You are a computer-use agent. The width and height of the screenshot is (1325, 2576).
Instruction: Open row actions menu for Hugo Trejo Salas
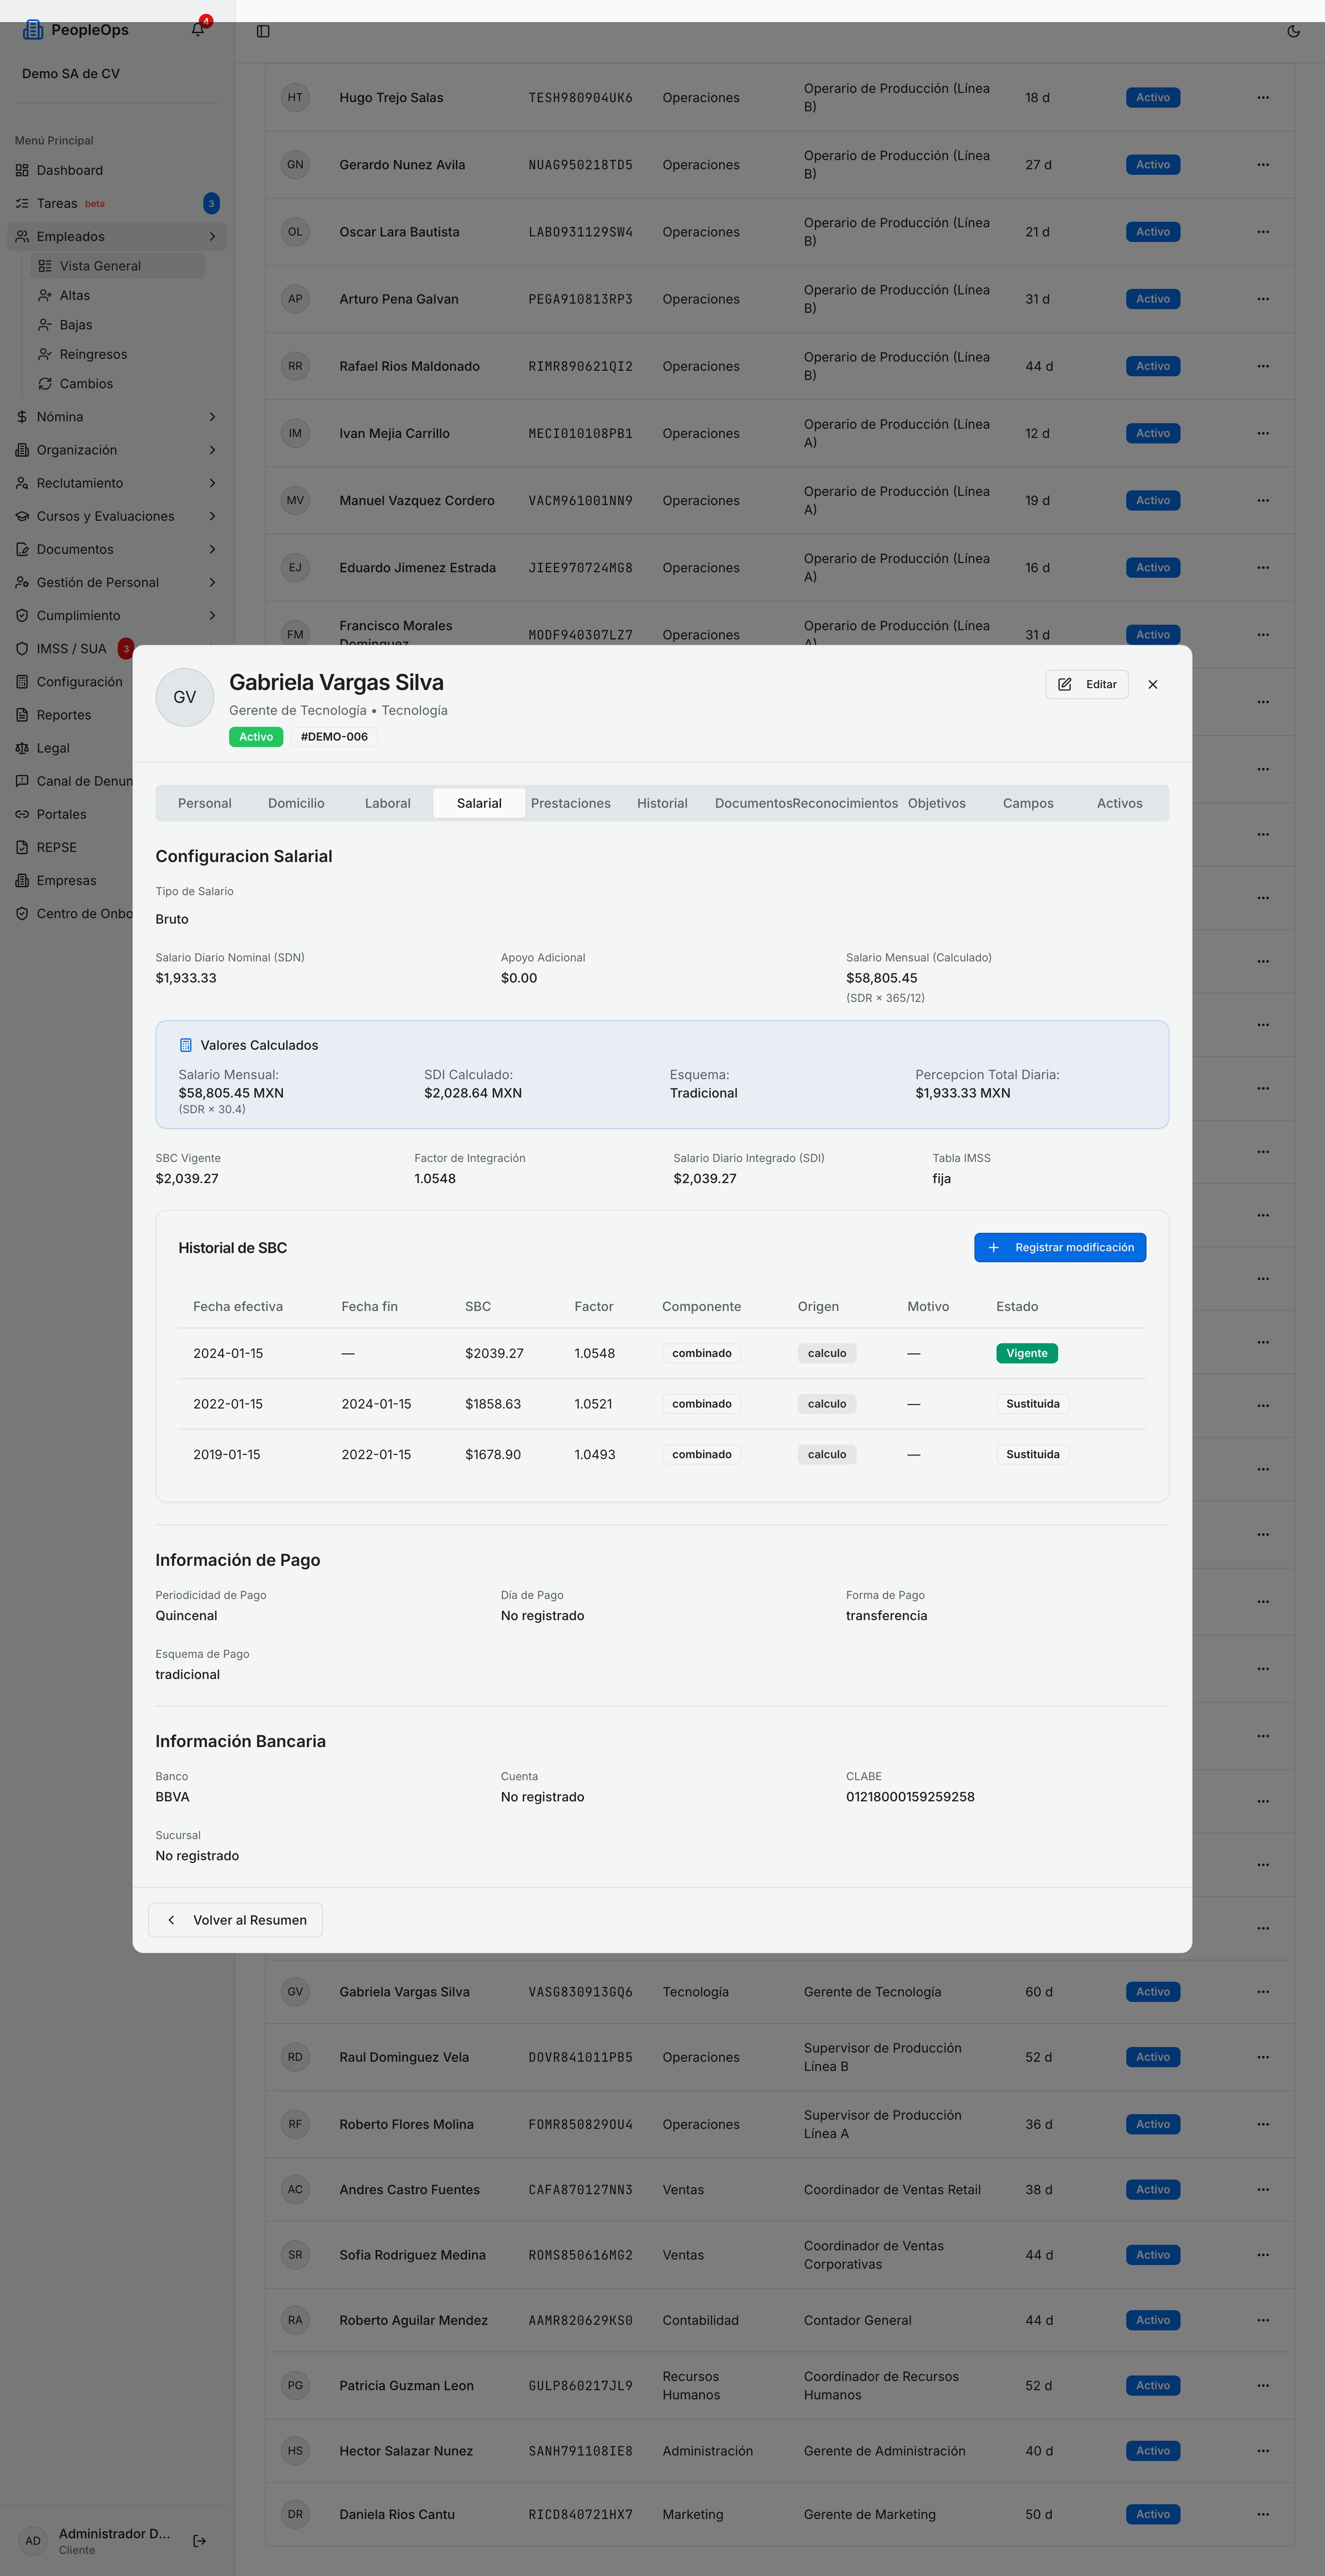pyautogui.click(x=1263, y=98)
